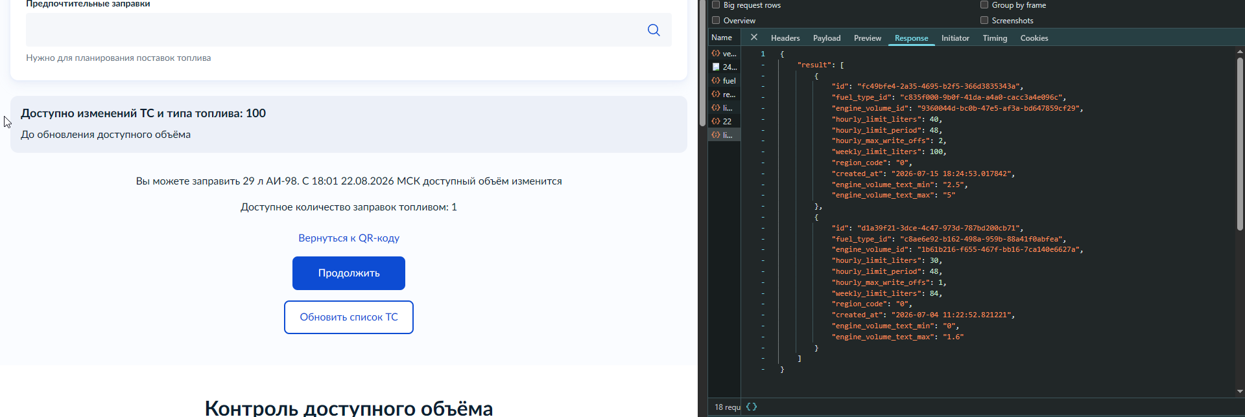Viewport: 1245px width, 417px height.
Task: Click the 'Предпочтительные заправки' field label
Action: coord(88,4)
